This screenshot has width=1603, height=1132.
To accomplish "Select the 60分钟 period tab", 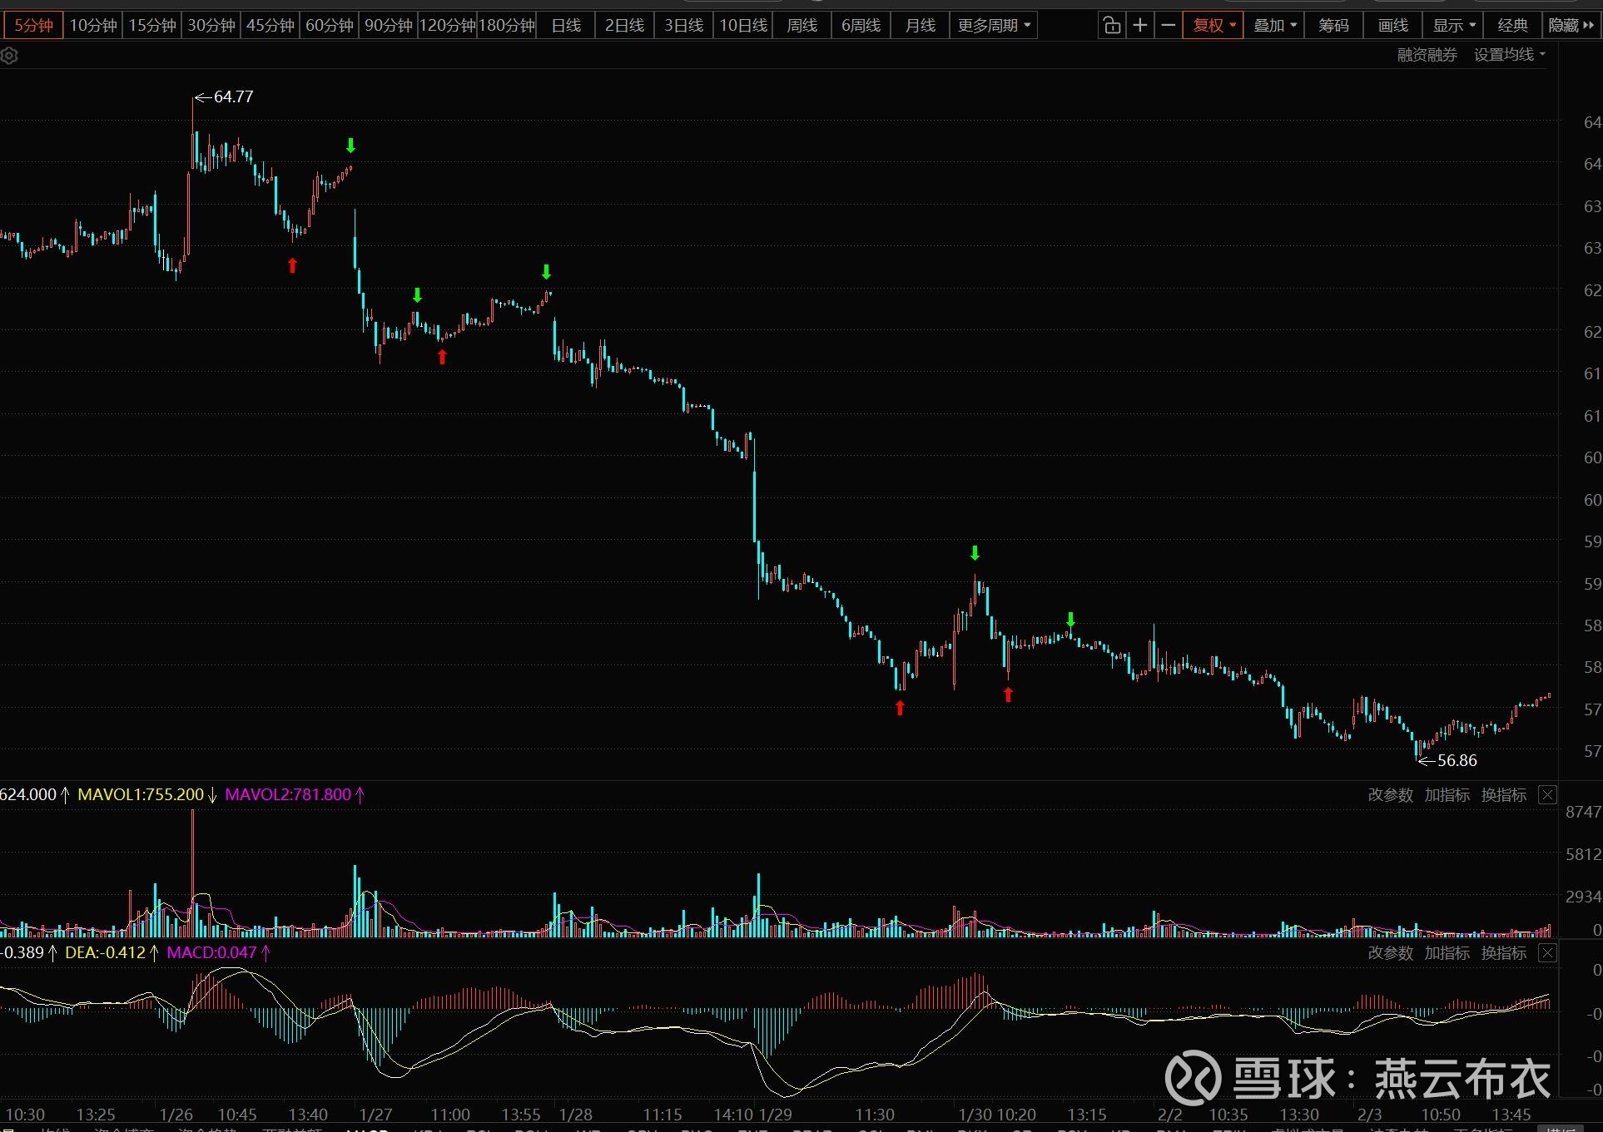I will tap(329, 26).
